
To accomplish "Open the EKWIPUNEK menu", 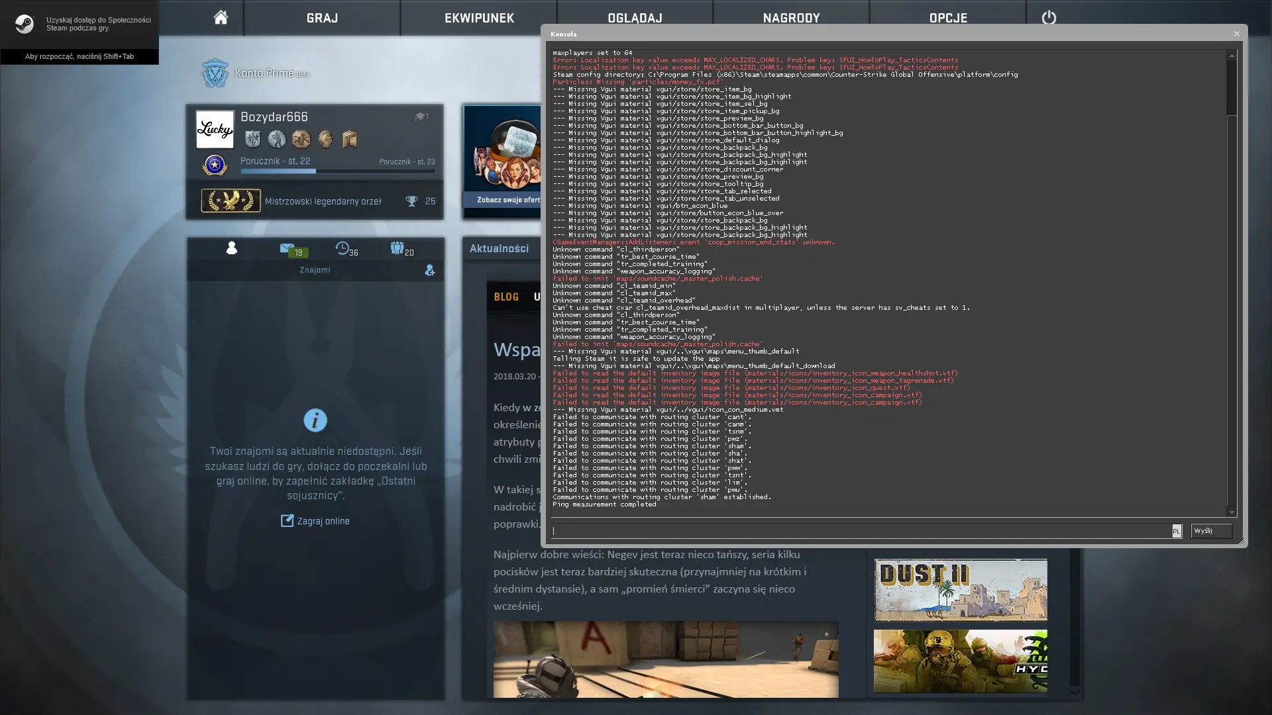I will click(x=479, y=18).
